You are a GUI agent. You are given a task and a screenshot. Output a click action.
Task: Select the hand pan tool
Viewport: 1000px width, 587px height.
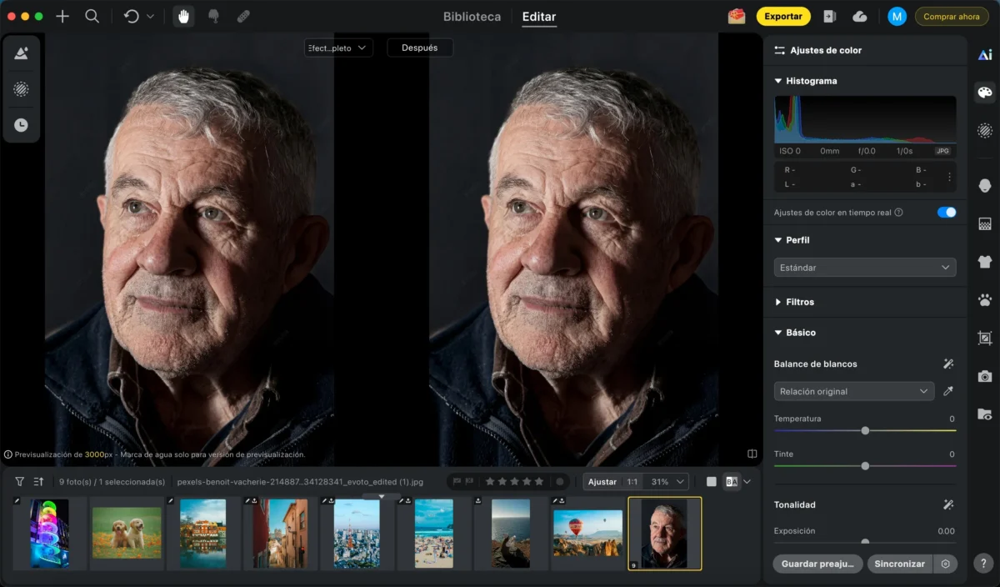pyautogui.click(x=183, y=16)
